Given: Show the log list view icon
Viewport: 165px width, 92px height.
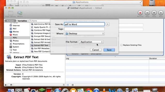Looking at the screenshot, I should (x=68, y=85).
